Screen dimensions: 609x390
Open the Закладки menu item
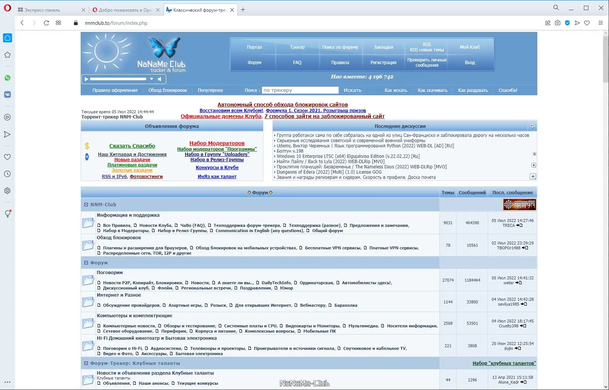pyautogui.click(x=383, y=47)
